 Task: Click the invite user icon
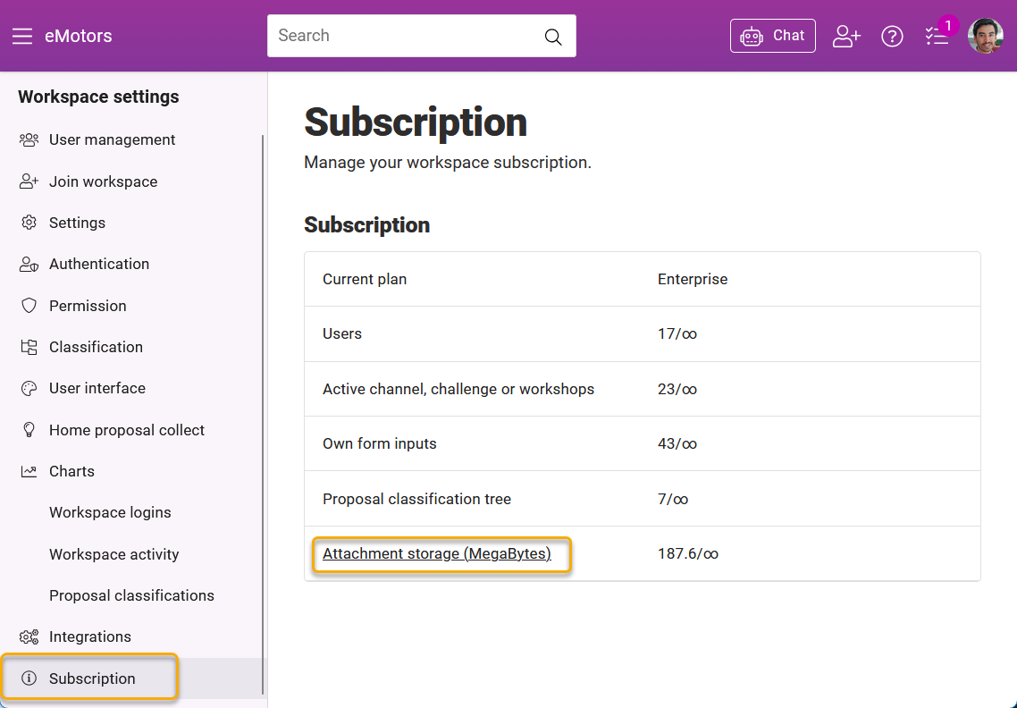pyautogui.click(x=845, y=36)
